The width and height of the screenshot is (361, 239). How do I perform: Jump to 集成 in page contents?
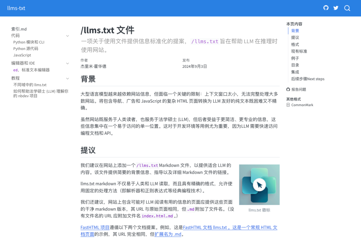[295, 72]
